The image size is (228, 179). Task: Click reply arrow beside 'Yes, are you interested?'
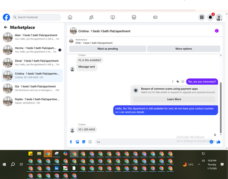pos(178,82)
